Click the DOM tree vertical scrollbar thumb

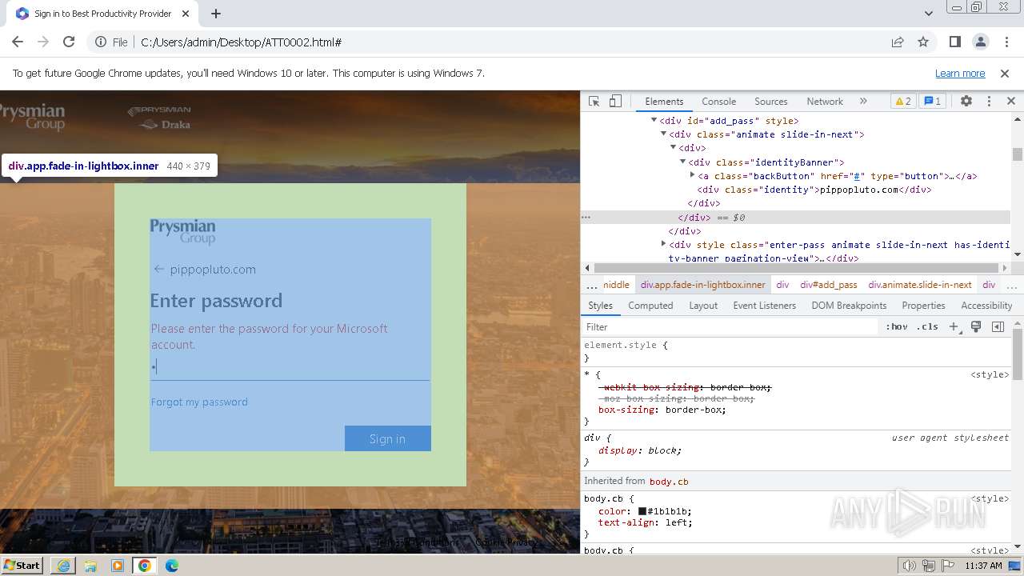[1018, 154]
